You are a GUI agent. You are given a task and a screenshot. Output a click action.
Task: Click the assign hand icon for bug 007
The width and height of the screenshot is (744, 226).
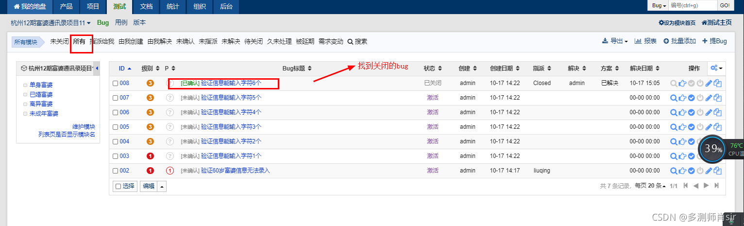[682, 98]
